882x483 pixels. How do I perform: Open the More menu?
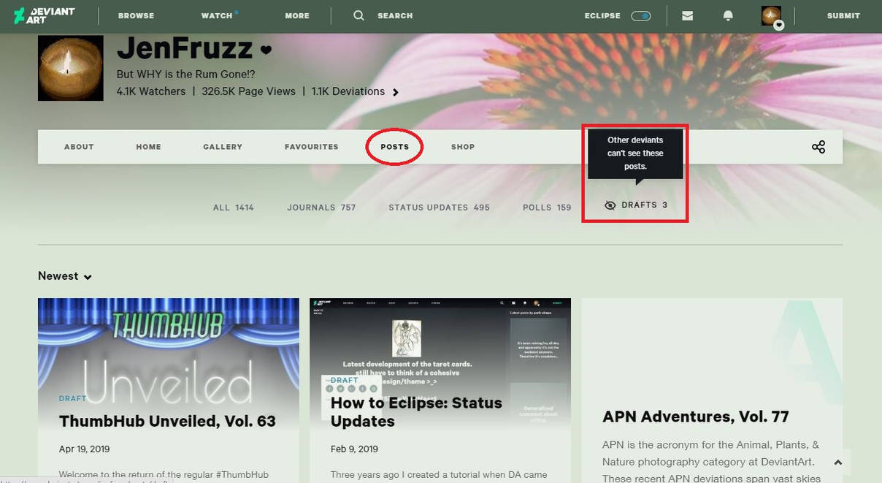[x=297, y=15]
